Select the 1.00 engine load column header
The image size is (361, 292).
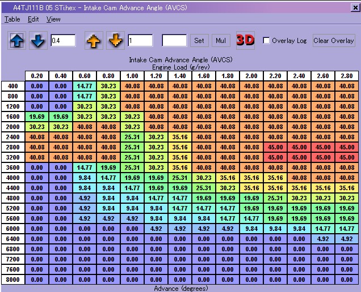pyautogui.click(x=132, y=76)
